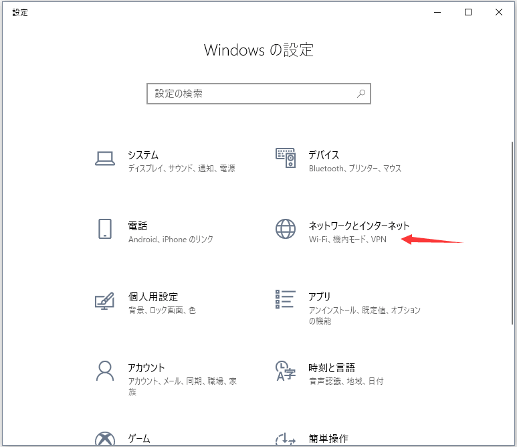Click the Xbox icon for ゲーム

point(105,439)
